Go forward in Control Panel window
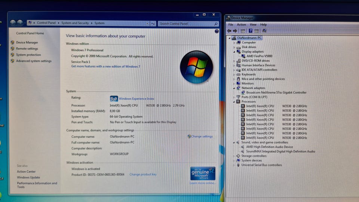Viewport: 359px width, 202px height. coord(20,23)
